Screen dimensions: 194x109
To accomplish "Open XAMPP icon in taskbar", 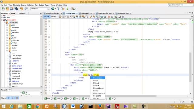I will (x=47, y=106).
